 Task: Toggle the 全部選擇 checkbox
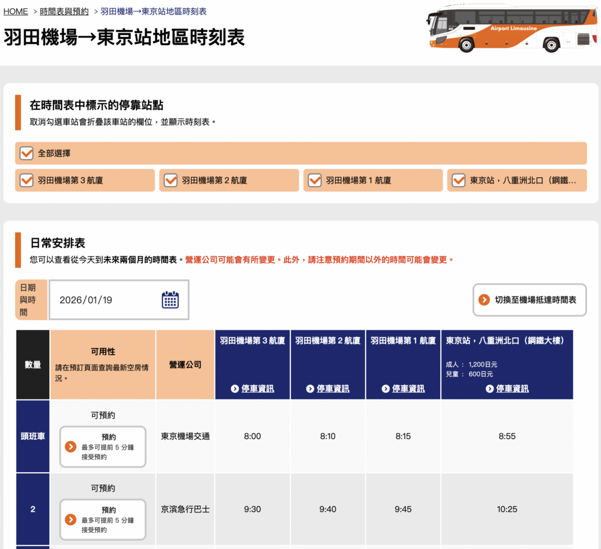point(26,153)
